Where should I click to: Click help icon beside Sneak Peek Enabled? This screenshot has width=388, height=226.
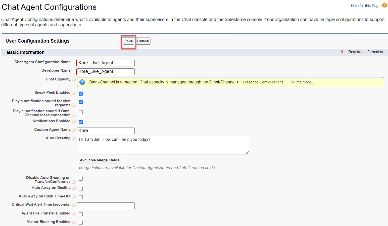[74, 93]
